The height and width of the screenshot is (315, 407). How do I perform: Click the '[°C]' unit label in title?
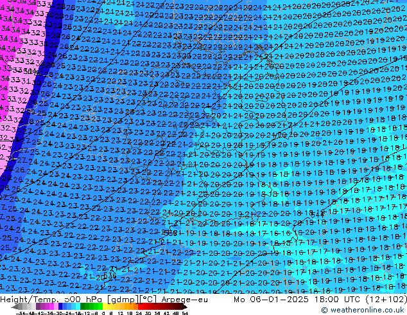coord(148,300)
